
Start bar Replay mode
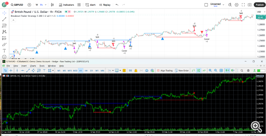tap(105, 5)
